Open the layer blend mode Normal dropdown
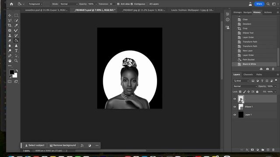The height and width of the screenshot is (157, 280). coord(245,86)
